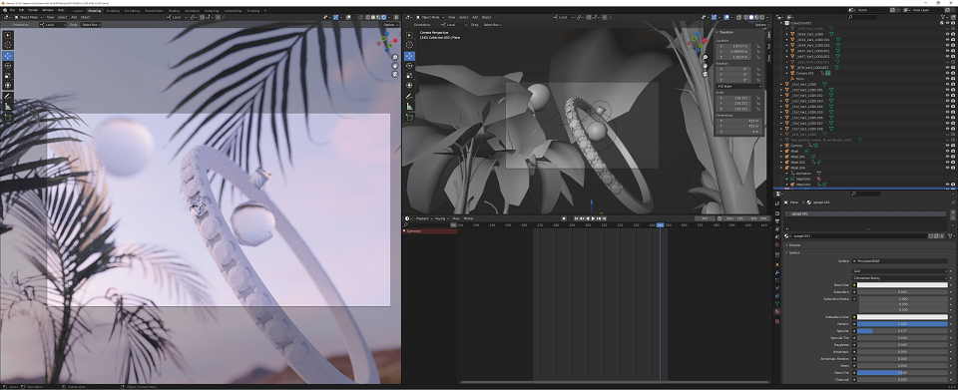Image resolution: width=958 pixels, height=390 pixels.
Task: Switch to the Shading workspace tab
Action: tap(174, 10)
